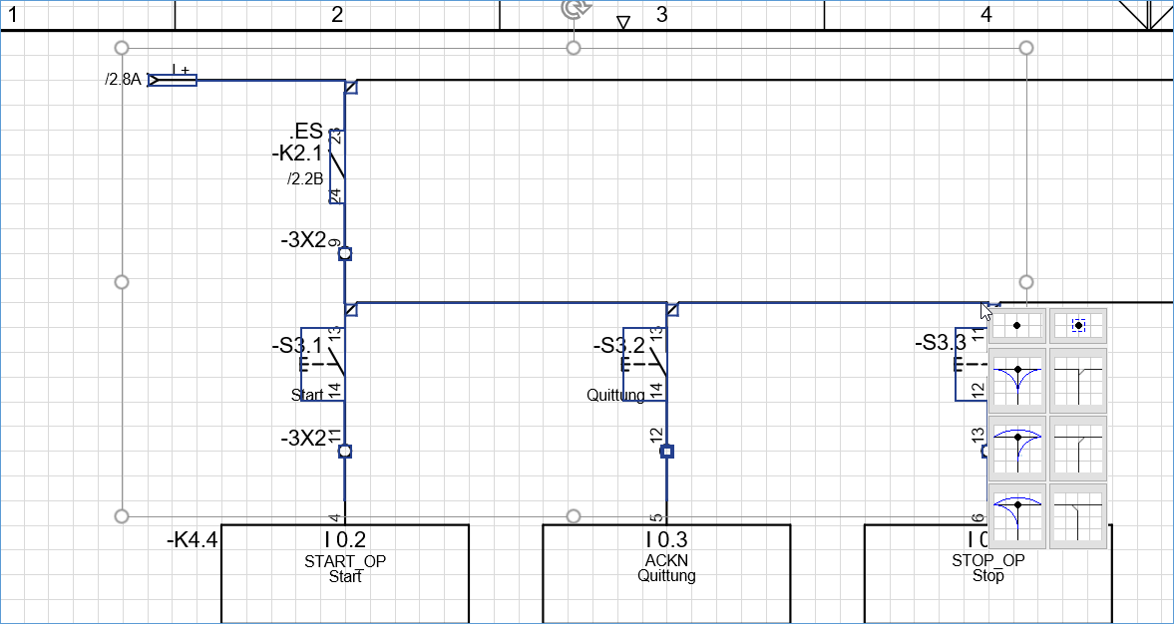Click the I 0.3 ACKN input block
Screen dimensions: 1174x624
[666, 573]
